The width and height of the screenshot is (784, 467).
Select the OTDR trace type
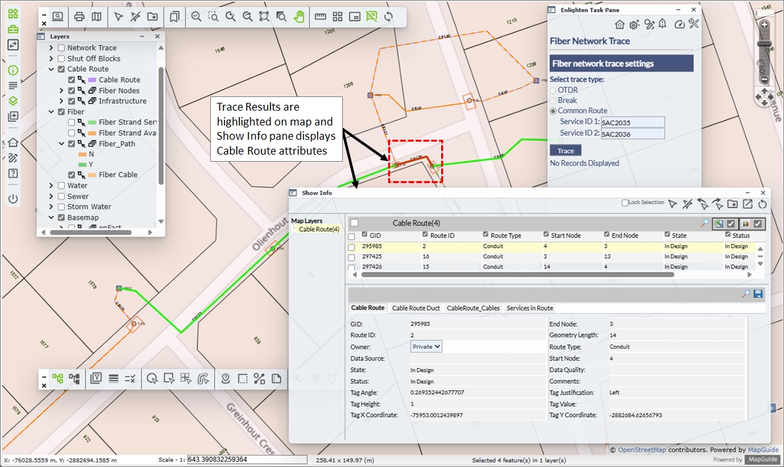pos(553,90)
